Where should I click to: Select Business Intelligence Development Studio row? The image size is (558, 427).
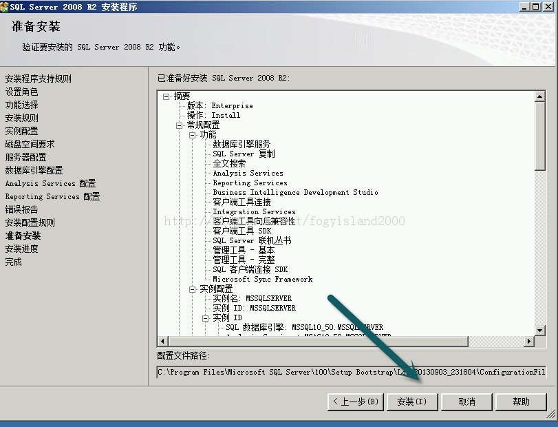point(295,192)
